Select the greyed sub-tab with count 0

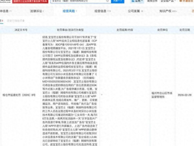[x=16, y=20]
